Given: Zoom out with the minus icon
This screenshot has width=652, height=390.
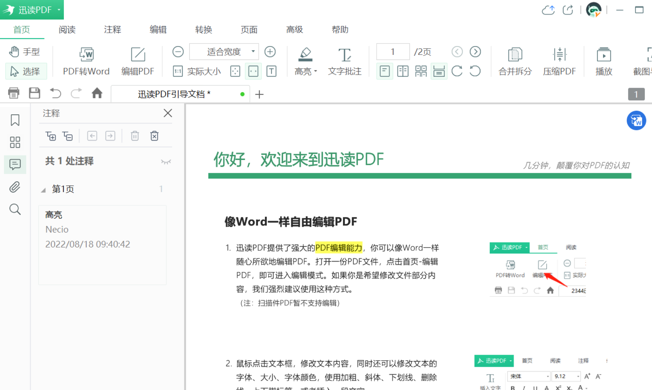Looking at the screenshot, I should point(178,52).
